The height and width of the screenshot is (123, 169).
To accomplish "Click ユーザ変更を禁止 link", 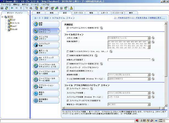I will pos(140,18).
